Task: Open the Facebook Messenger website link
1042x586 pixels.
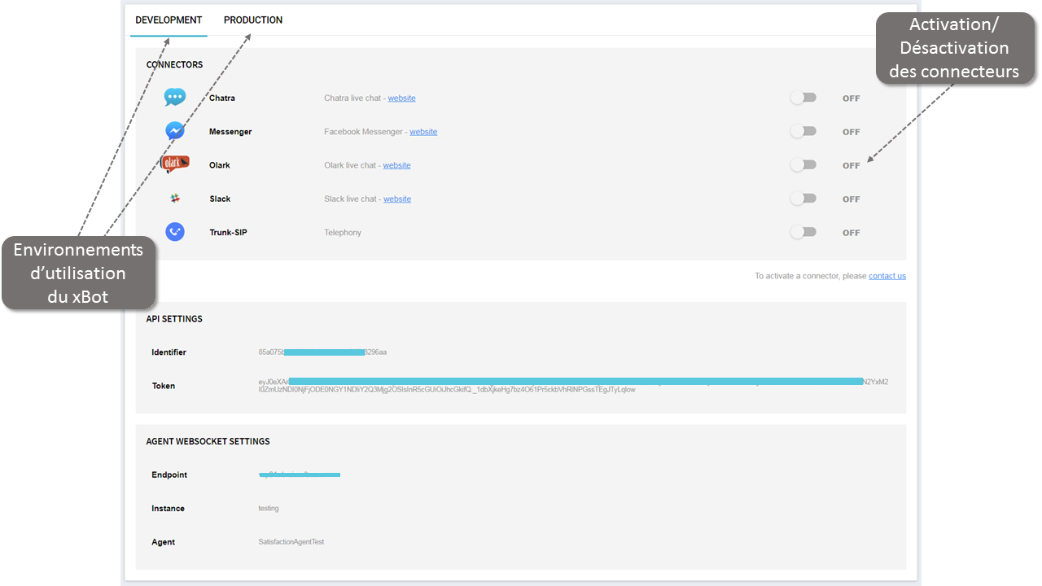Action: (x=423, y=132)
